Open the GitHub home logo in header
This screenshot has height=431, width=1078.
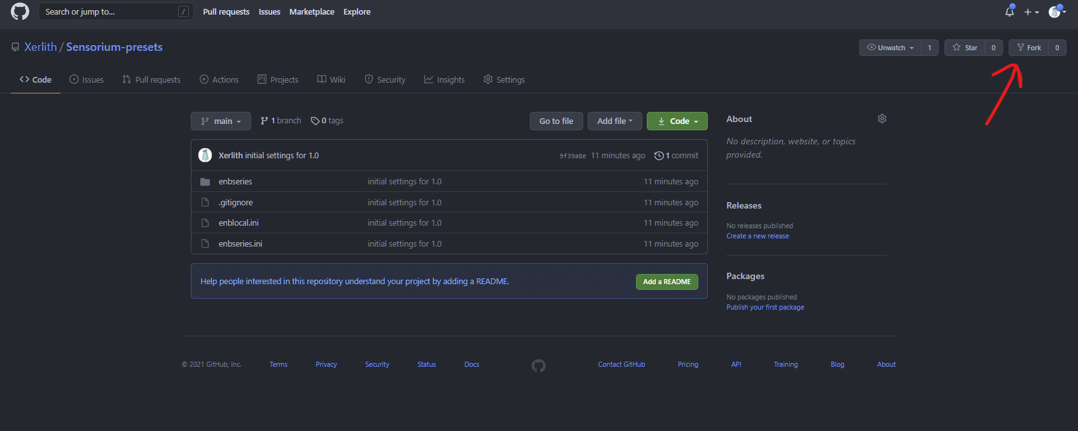(20, 11)
